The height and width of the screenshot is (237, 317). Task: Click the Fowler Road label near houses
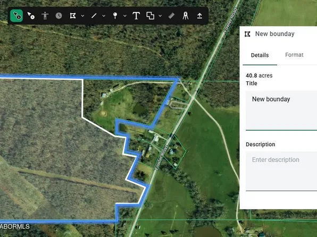click(x=161, y=158)
